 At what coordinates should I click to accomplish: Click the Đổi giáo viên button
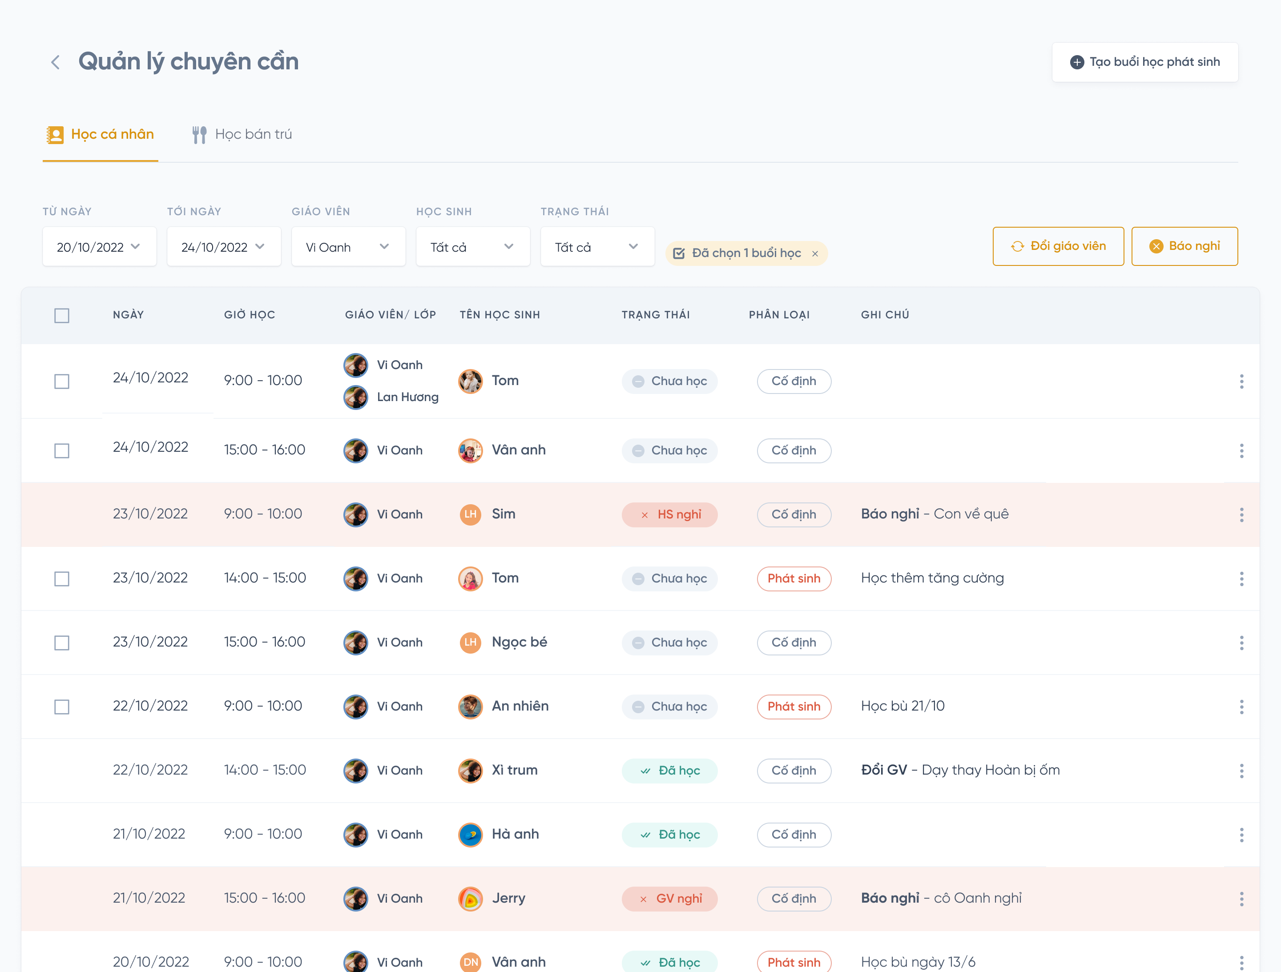[x=1057, y=246]
